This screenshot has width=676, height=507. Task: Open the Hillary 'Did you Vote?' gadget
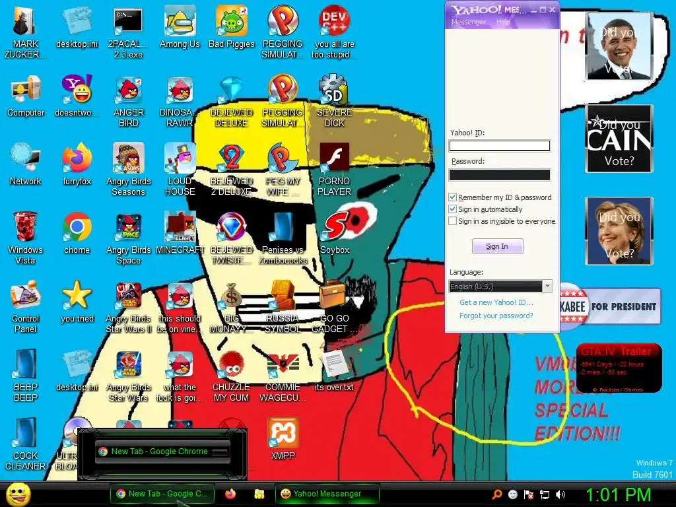tap(619, 230)
